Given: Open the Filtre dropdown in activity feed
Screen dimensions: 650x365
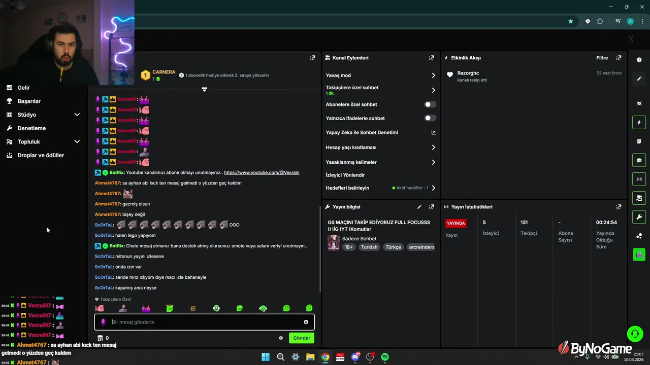Looking at the screenshot, I should coord(602,58).
